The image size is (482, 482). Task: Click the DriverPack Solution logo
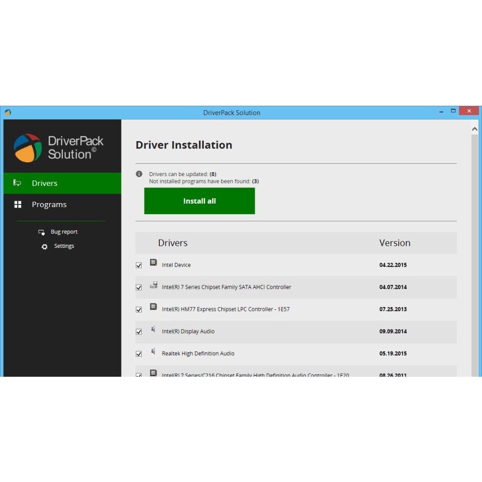[x=28, y=148]
